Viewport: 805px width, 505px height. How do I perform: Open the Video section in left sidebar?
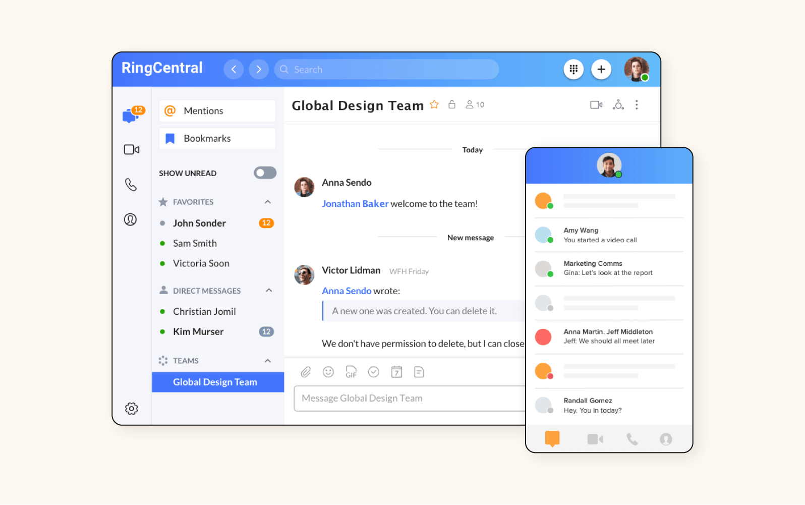(x=132, y=149)
